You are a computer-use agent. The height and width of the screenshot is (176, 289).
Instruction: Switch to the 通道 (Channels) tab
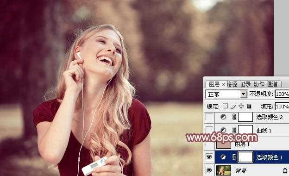pyautogui.click(x=273, y=84)
